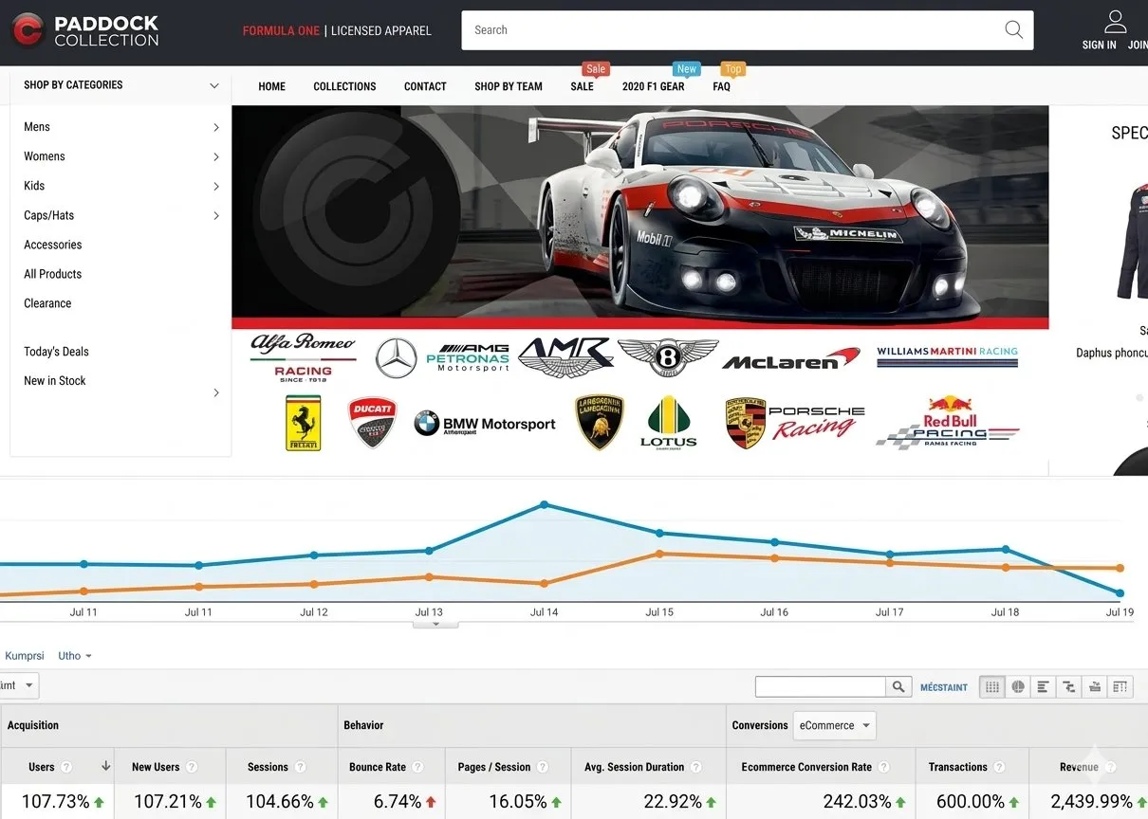This screenshot has height=819, width=1148.
Task: Click the Paddock Collection logo
Action: 85,31
